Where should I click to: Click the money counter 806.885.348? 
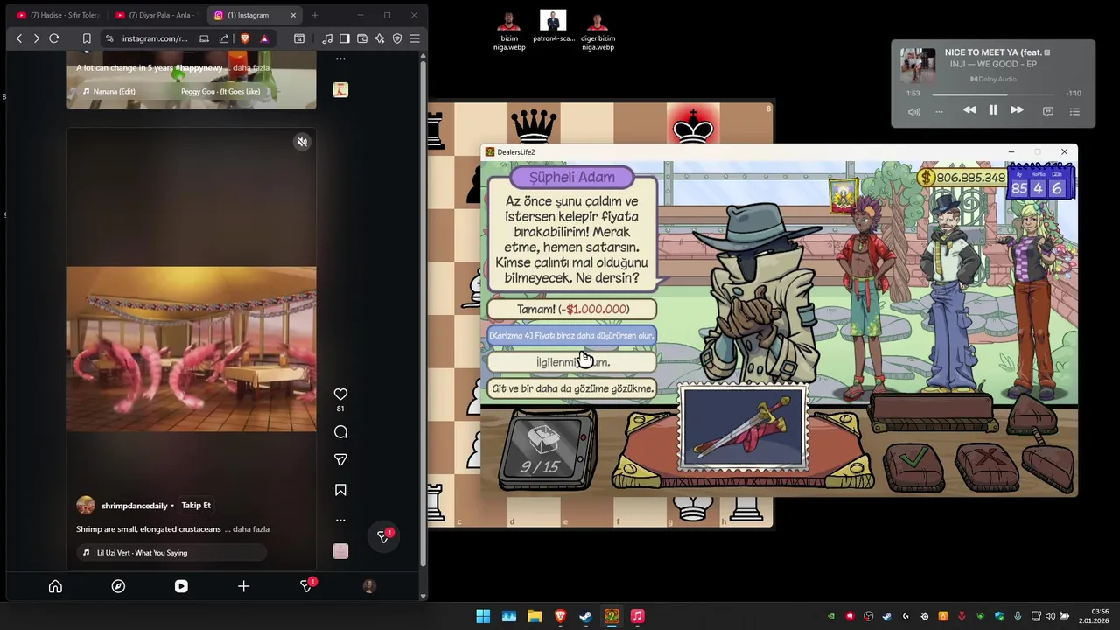pos(962,178)
